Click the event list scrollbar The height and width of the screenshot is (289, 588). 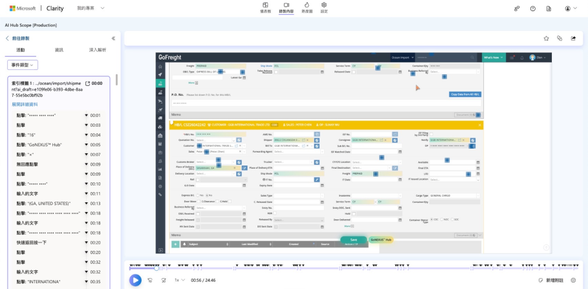click(x=116, y=80)
